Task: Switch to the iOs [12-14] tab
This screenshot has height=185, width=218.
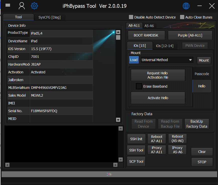Action: click(165, 46)
